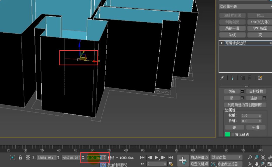Click 利用所选内容创建图形 button
The image size is (272, 167).
245,105
